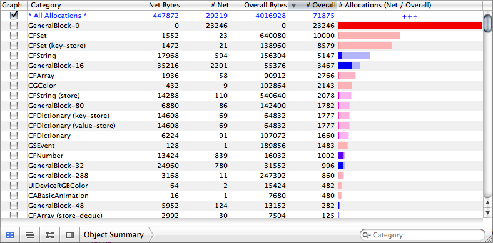Click the blue CFString allocation bar
The image size is (493, 243).
click(x=354, y=56)
